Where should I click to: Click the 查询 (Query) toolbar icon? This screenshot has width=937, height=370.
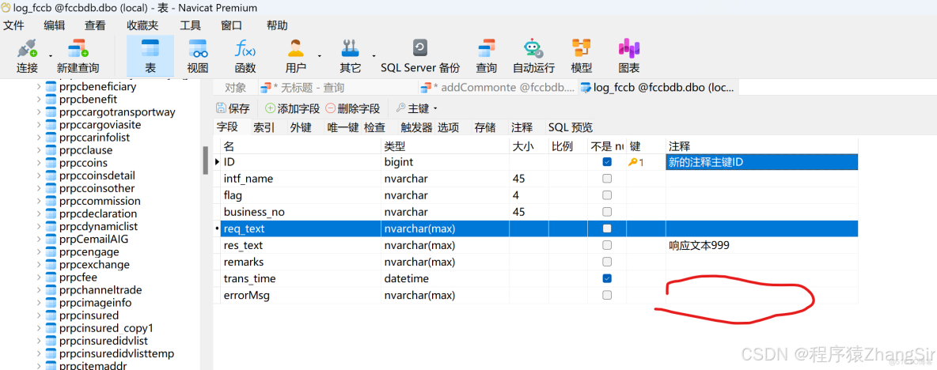[x=487, y=48]
